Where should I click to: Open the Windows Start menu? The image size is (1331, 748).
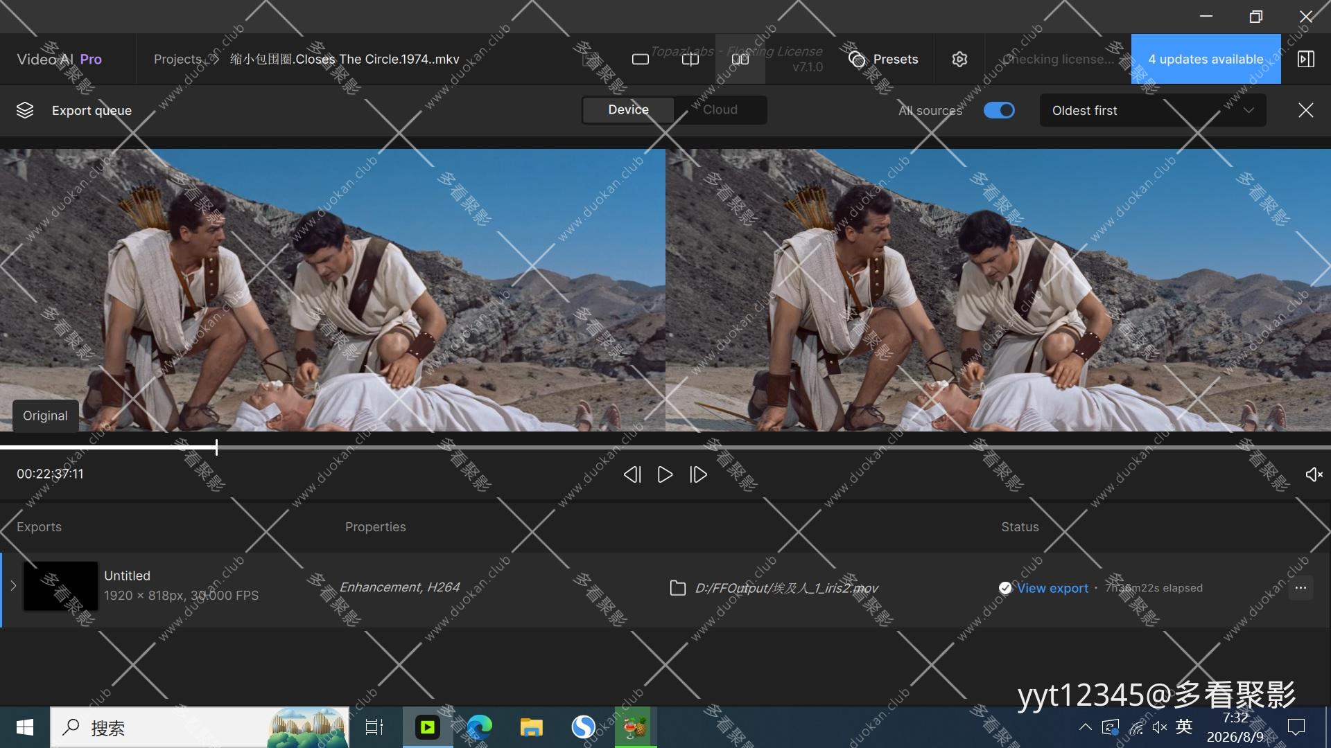point(25,727)
